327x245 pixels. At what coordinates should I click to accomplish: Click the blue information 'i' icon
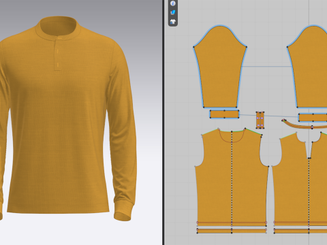pos(173,3)
